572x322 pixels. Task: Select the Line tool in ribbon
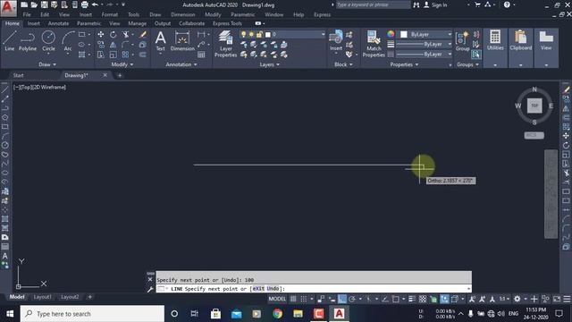(x=10, y=41)
